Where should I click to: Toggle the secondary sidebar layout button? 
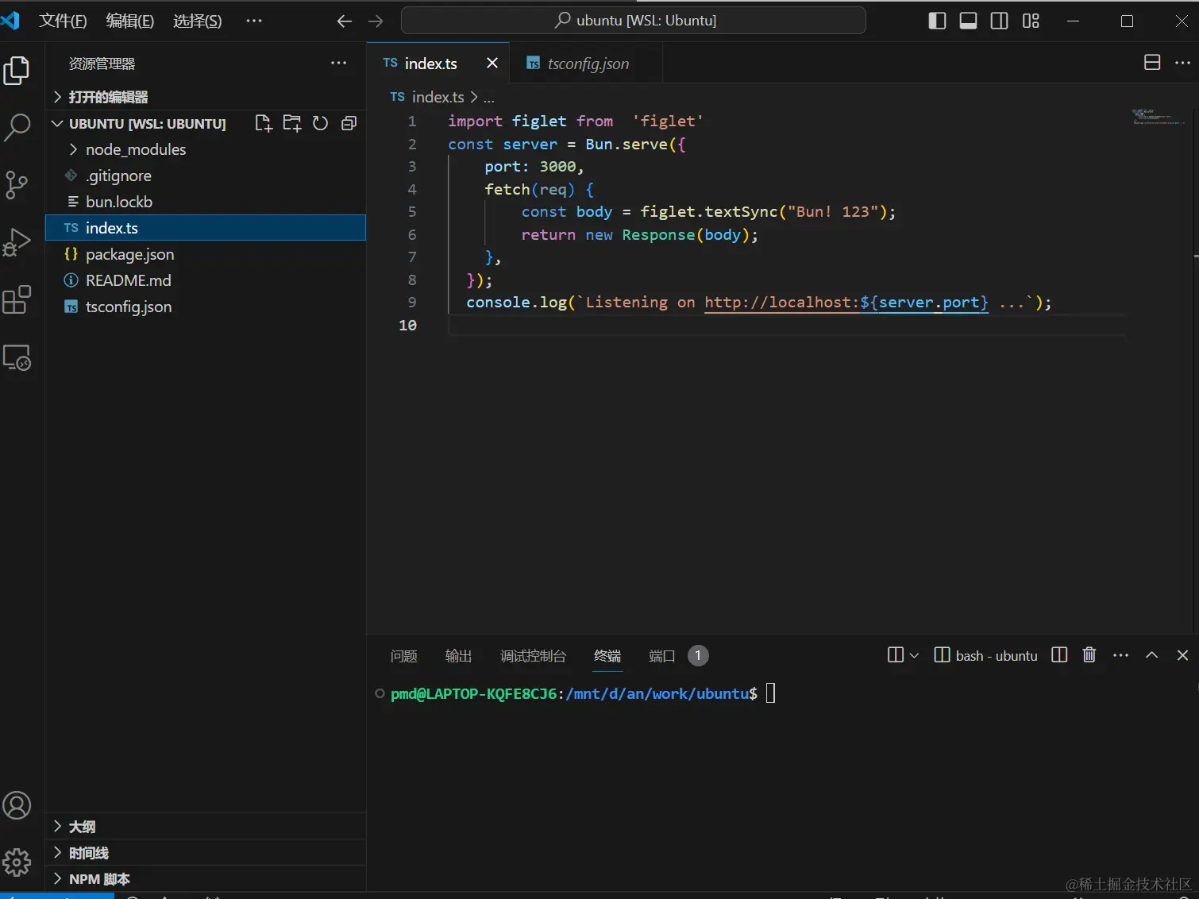point(1000,21)
